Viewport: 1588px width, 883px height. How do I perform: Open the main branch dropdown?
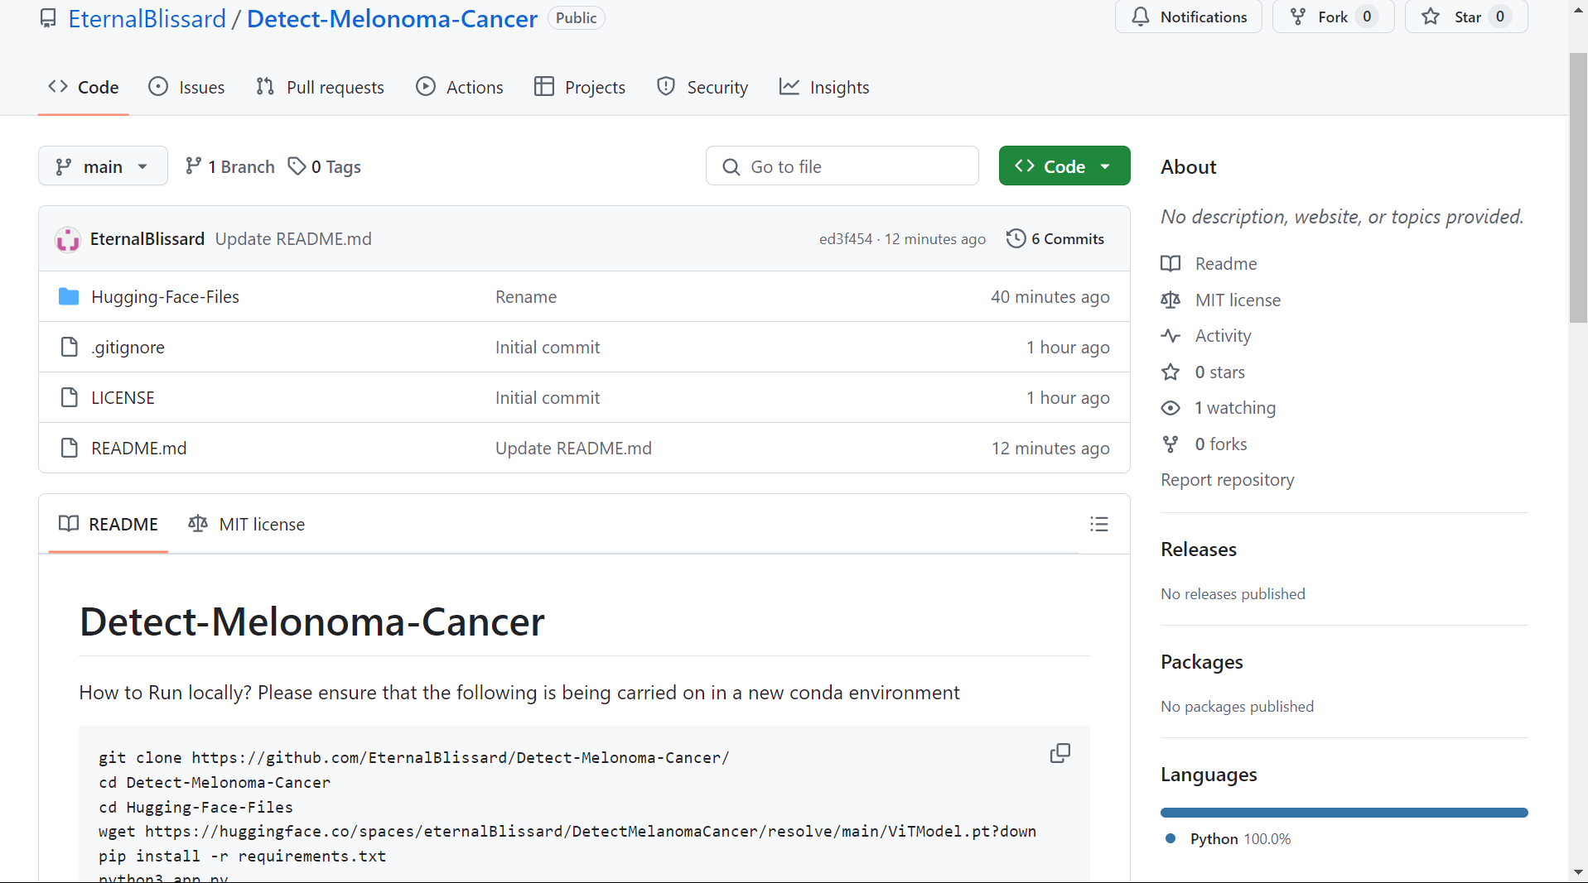pos(103,166)
